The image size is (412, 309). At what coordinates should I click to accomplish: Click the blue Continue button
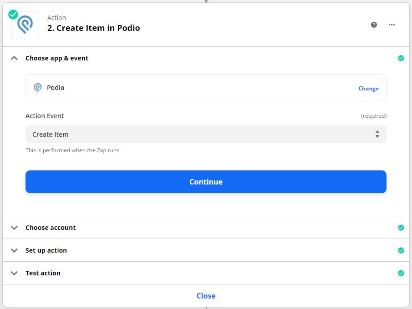coord(206,182)
